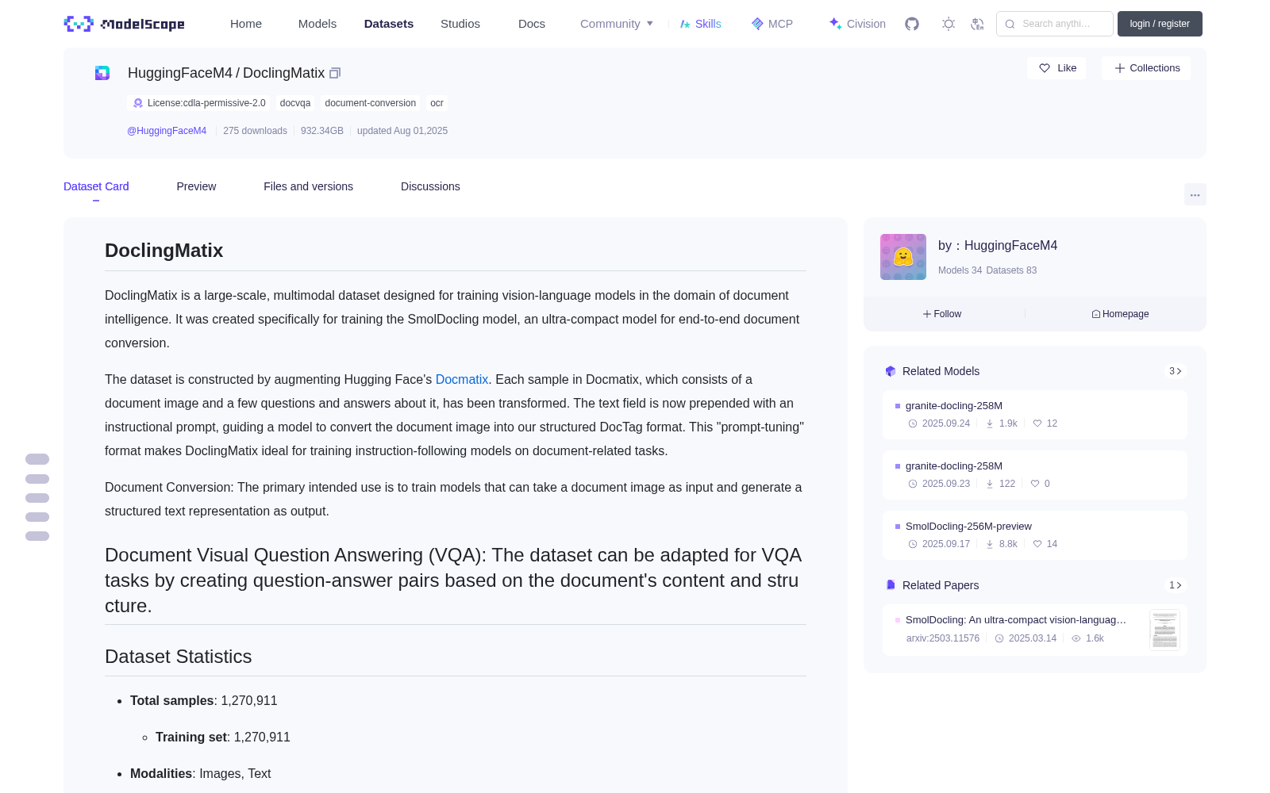Image resolution: width=1270 pixels, height=793 pixels.
Task: Click the HuggingFaceM4 organization avatar
Action: coord(903,257)
